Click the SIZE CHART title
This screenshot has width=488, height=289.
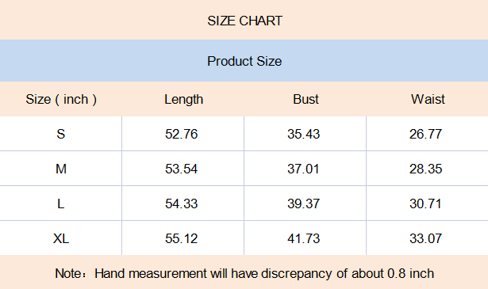click(244, 21)
